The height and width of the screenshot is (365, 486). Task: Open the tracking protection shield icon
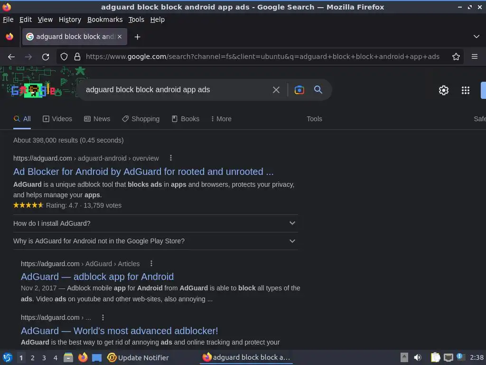(x=64, y=57)
